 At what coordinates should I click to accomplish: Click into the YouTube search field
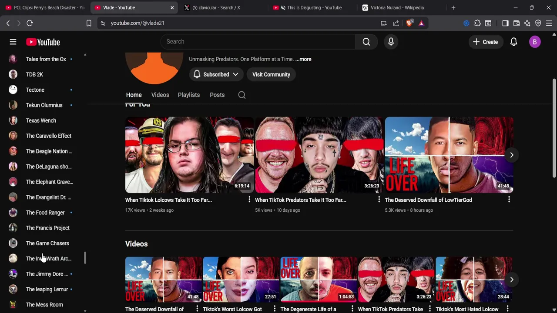258,42
